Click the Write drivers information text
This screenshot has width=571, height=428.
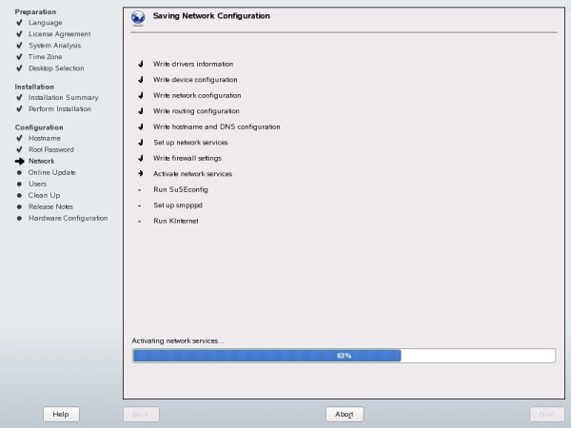193,64
